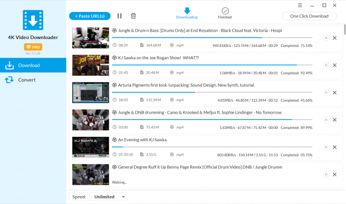Viewport: 346px width, 204px height.
Task: Select Download in the sidebar
Action: coord(29,65)
